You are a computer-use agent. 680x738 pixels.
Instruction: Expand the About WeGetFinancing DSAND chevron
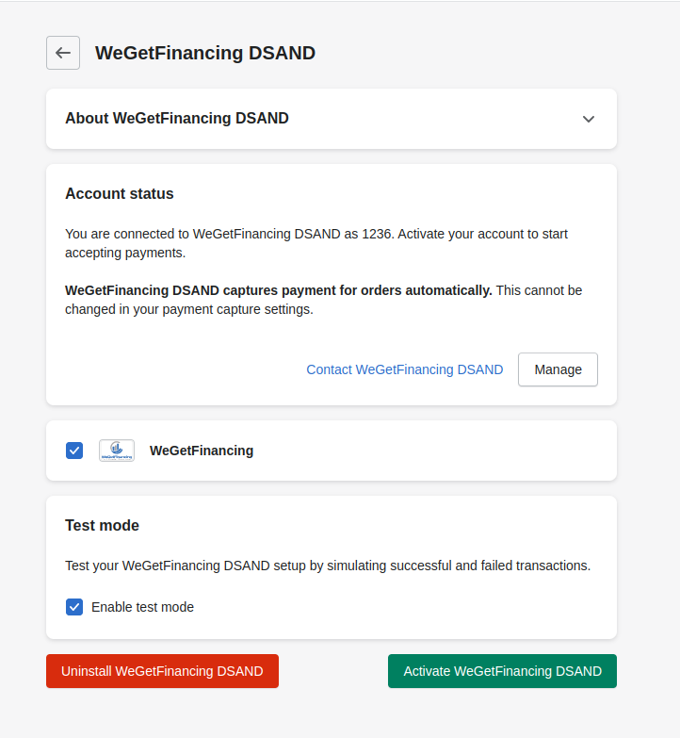pos(589,119)
